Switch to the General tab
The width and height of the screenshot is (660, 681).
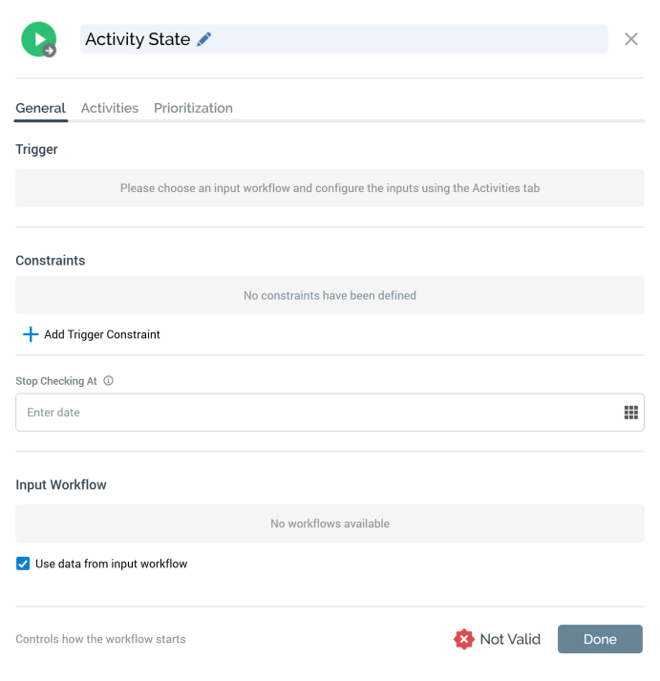pyautogui.click(x=40, y=108)
